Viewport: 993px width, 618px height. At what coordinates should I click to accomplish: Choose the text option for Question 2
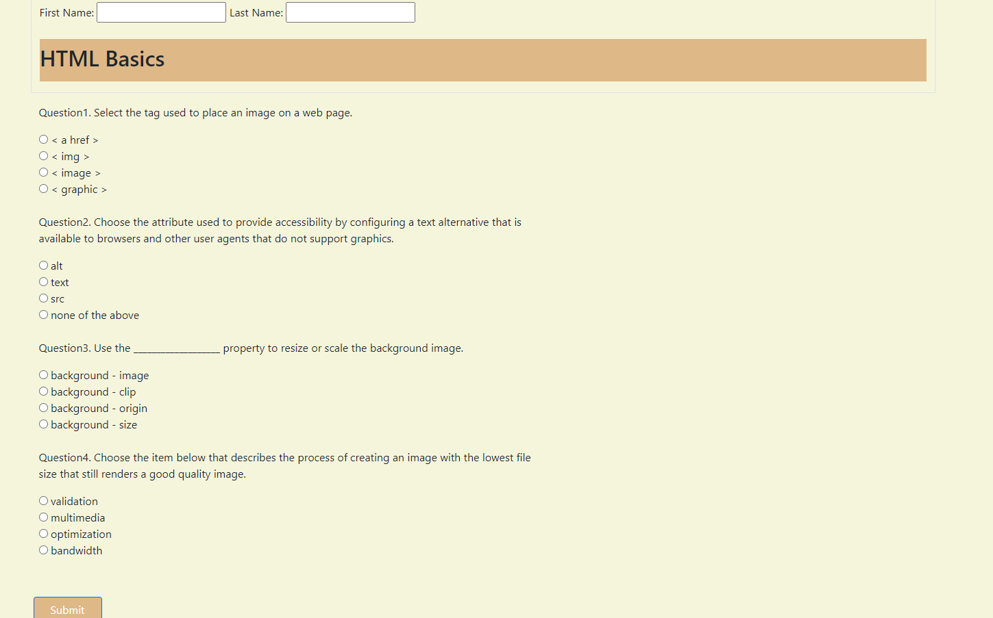click(x=43, y=281)
